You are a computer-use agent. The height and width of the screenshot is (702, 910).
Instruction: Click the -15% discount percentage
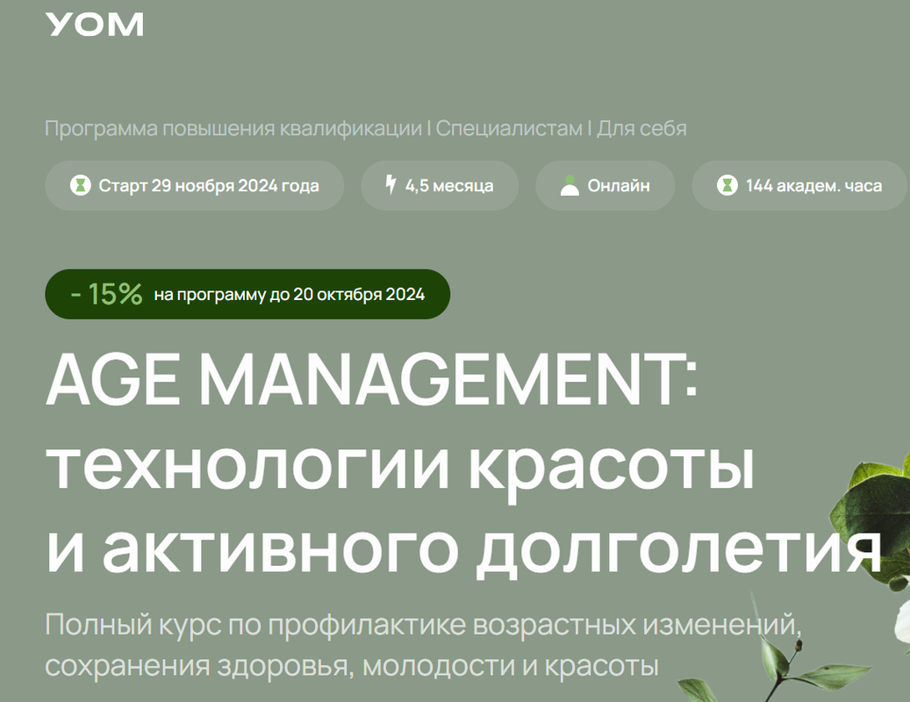pos(106,294)
